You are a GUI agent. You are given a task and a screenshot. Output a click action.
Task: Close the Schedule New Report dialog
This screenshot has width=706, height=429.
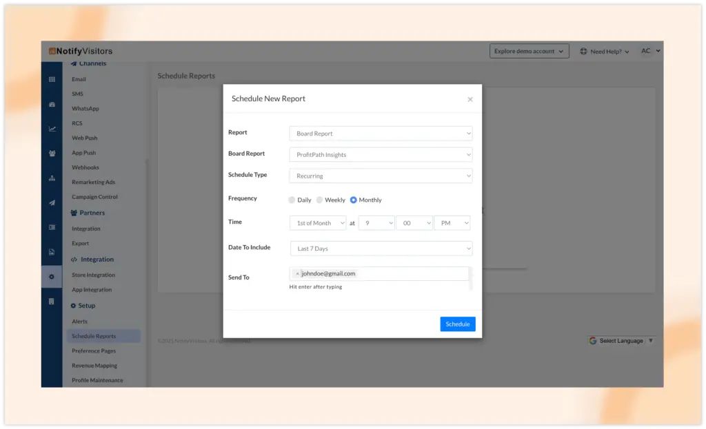click(470, 100)
